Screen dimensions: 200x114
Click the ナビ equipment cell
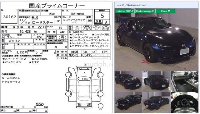(96, 29)
